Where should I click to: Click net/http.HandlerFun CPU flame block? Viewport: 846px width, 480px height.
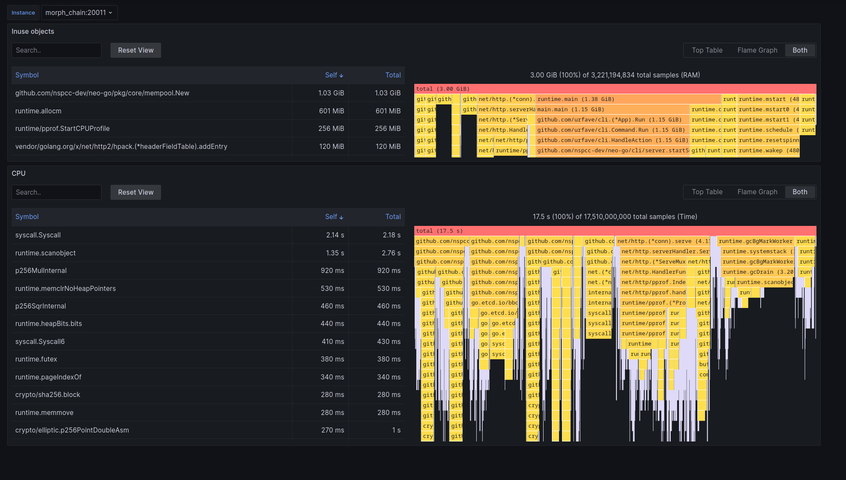[654, 272]
